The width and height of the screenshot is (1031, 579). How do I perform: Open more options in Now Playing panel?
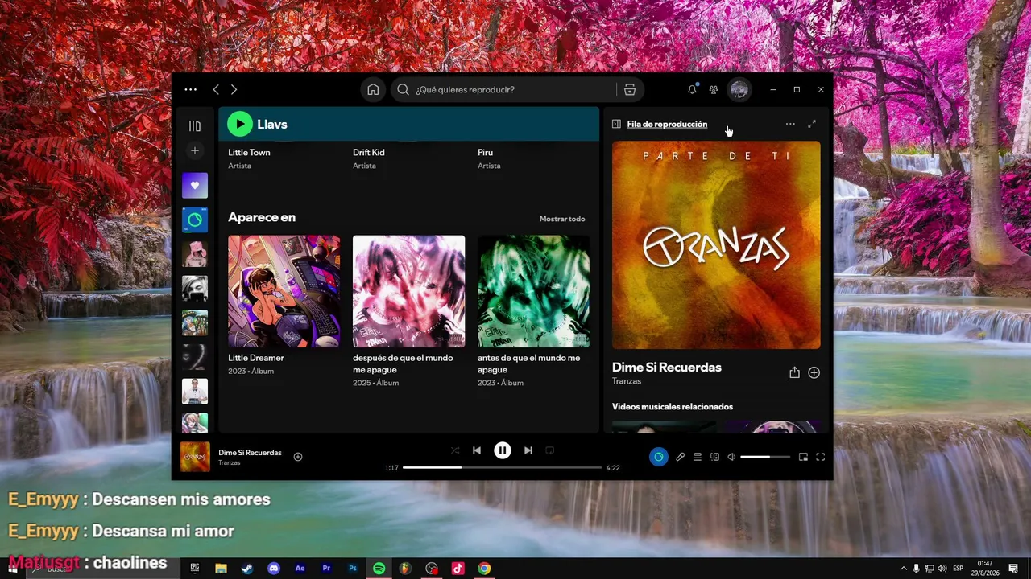[x=790, y=124]
